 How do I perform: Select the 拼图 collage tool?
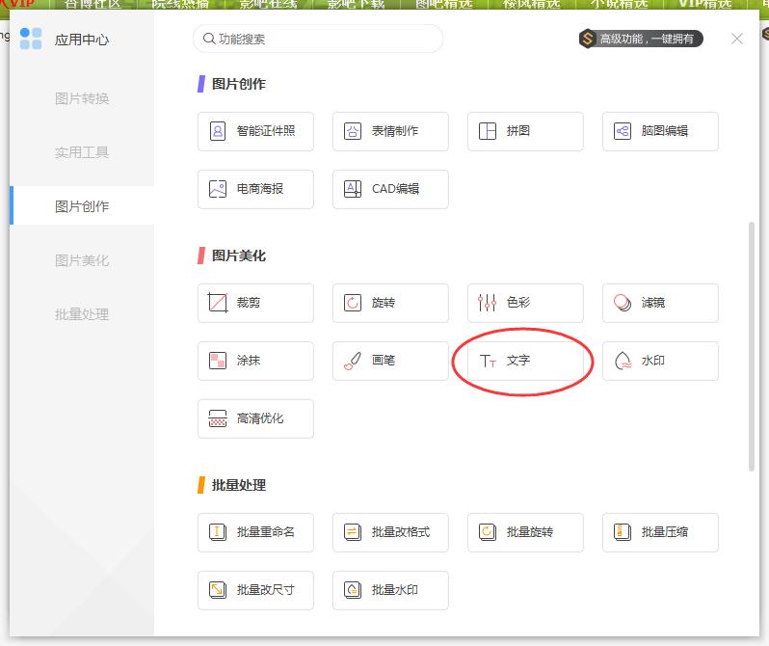tap(525, 131)
